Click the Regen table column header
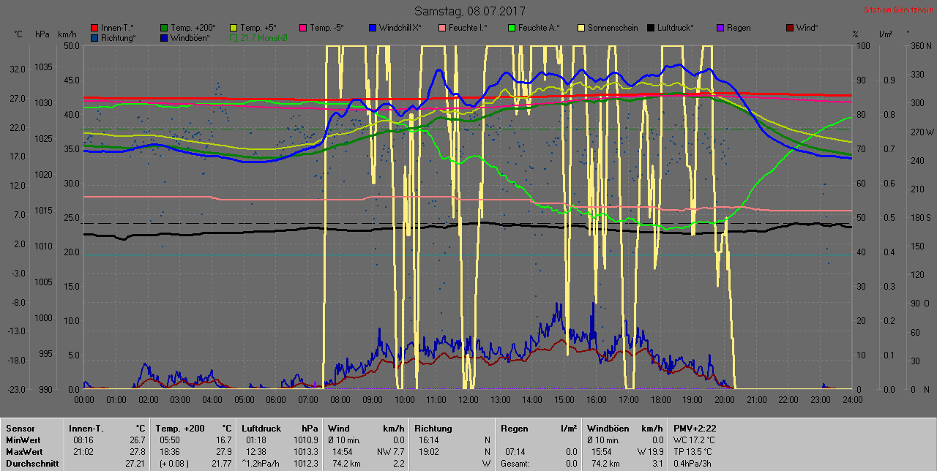This screenshot has height=471, width=937. [514, 429]
